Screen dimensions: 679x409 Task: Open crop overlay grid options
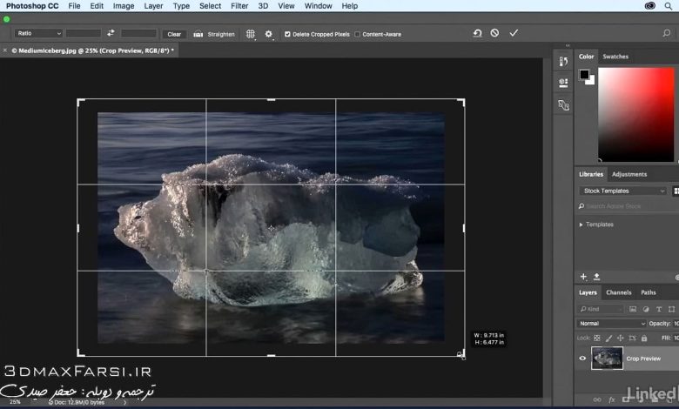tap(251, 34)
